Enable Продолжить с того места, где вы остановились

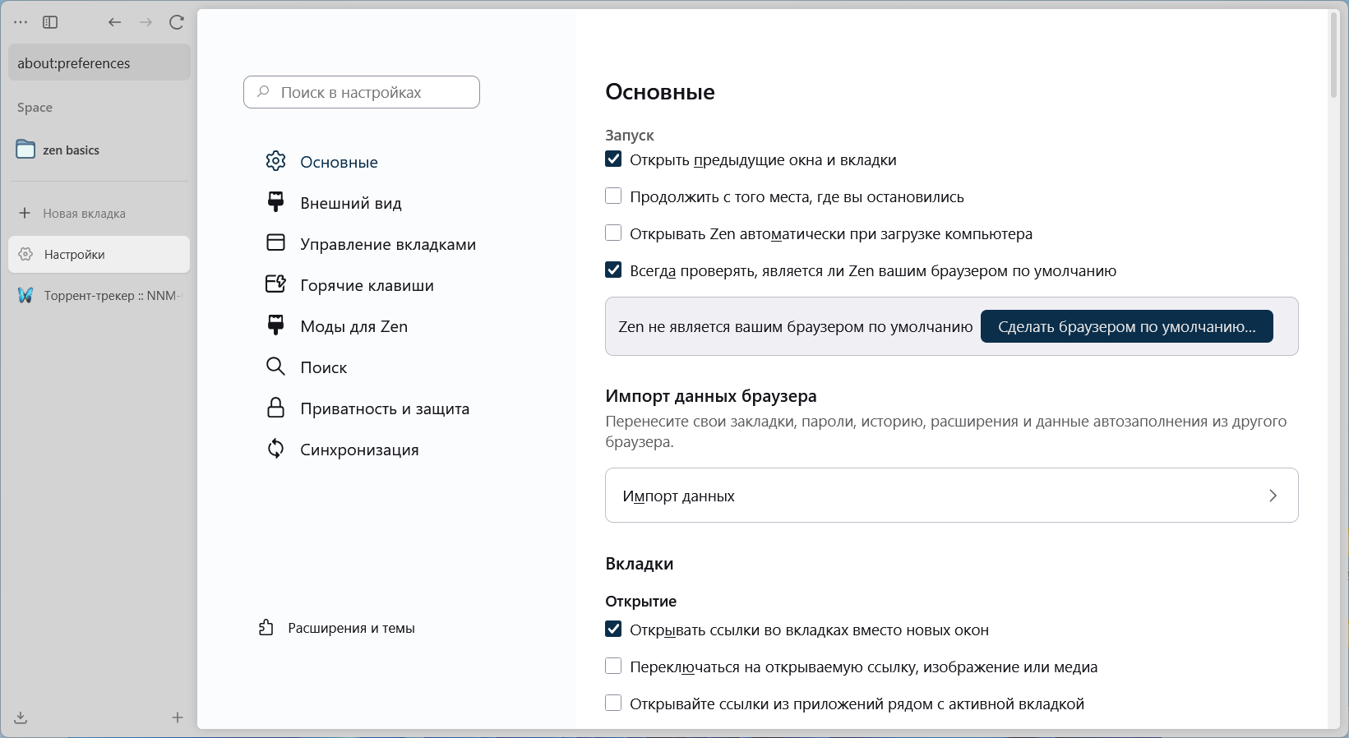[613, 196]
